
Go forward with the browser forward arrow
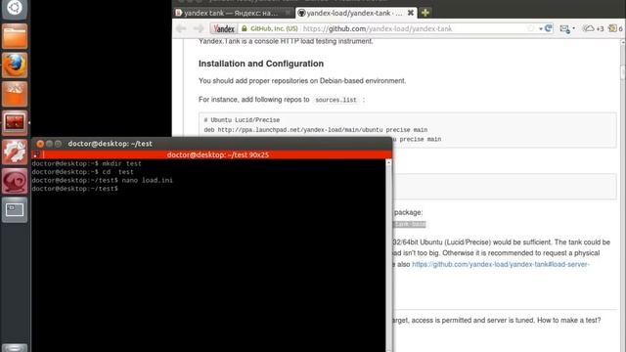click(x=198, y=28)
